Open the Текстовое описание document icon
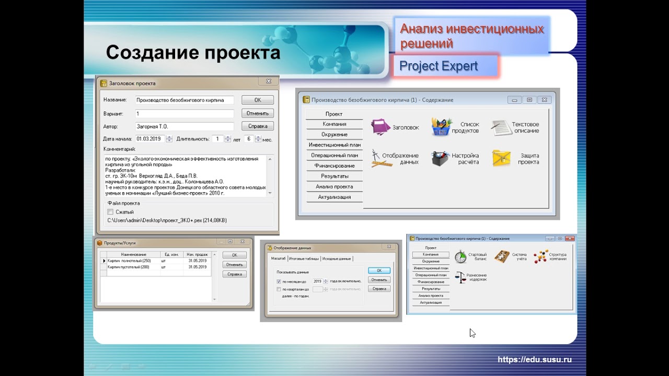Screen dimensions: 669x376 (x=501, y=127)
